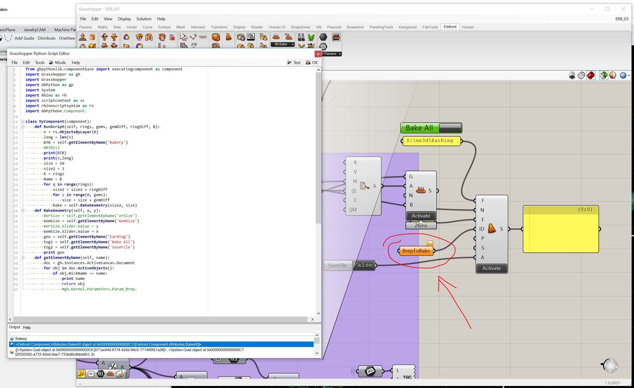Viewport: 634px width, 388px height.
Task: Toggle the SaveFile False boolean
Action: tap(363, 265)
